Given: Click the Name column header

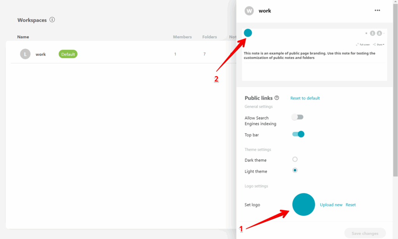Looking at the screenshot, I should coord(23,37).
